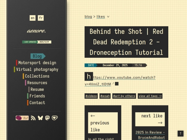Switch language to French with fr
This screenshot has width=187, height=140.
pos(41,18)
